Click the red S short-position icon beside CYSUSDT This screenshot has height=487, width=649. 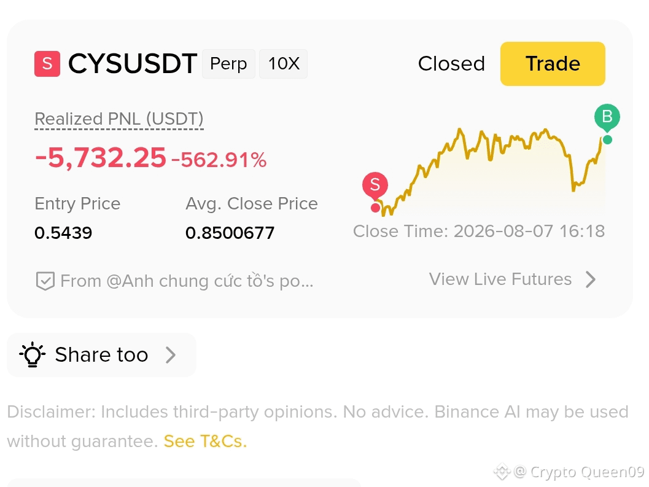[x=47, y=64]
